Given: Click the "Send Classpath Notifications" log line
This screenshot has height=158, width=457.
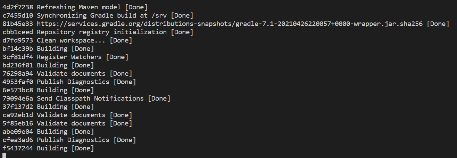Looking at the screenshot, I should 90,99.
